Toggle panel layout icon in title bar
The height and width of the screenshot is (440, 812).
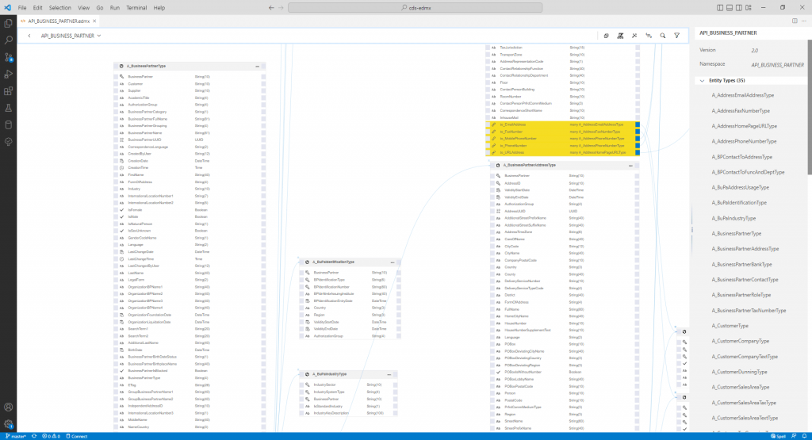click(730, 8)
